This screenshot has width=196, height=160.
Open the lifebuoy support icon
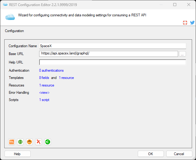pyautogui.click(x=185, y=23)
